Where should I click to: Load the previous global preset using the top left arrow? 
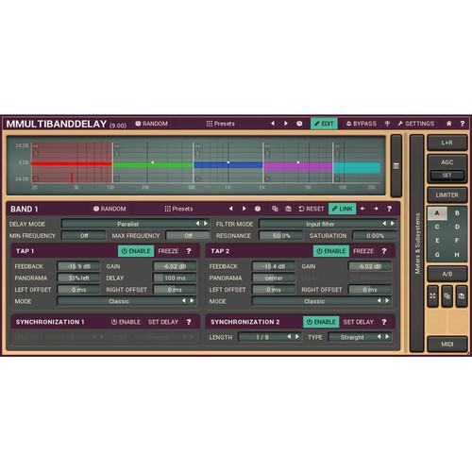[273, 124]
